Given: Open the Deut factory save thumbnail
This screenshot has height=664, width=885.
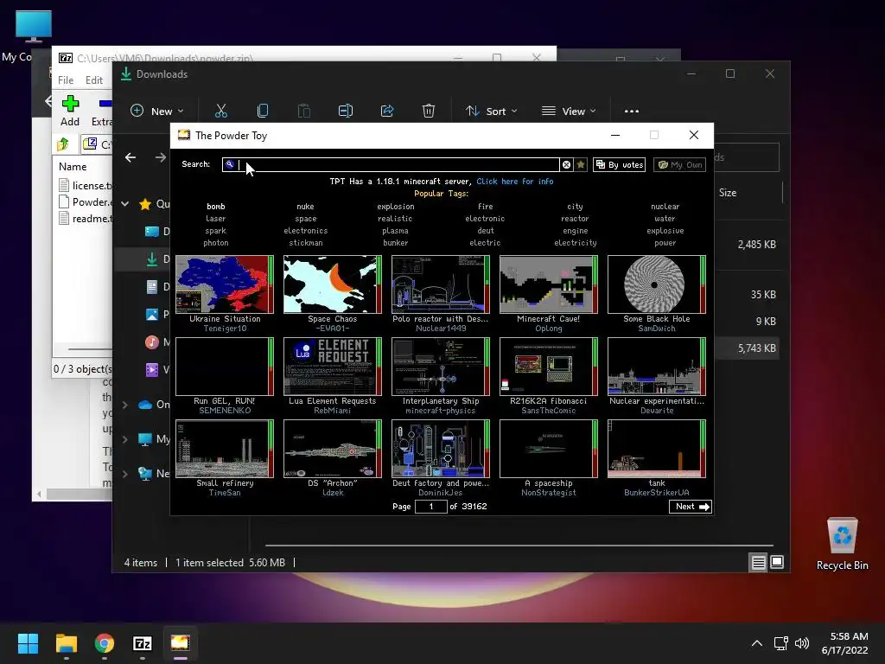Looking at the screenshot, I should click(x=441, y=449).
